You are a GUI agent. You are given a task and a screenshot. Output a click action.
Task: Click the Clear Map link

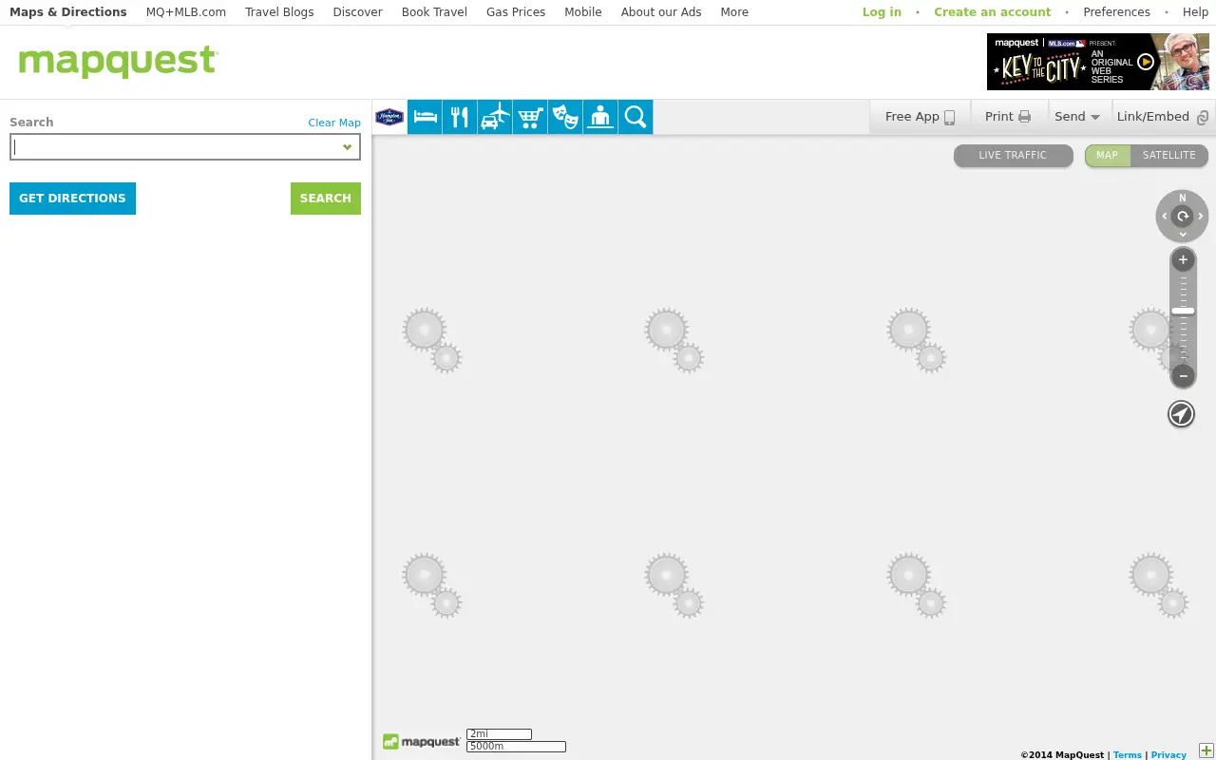point(334,123)
